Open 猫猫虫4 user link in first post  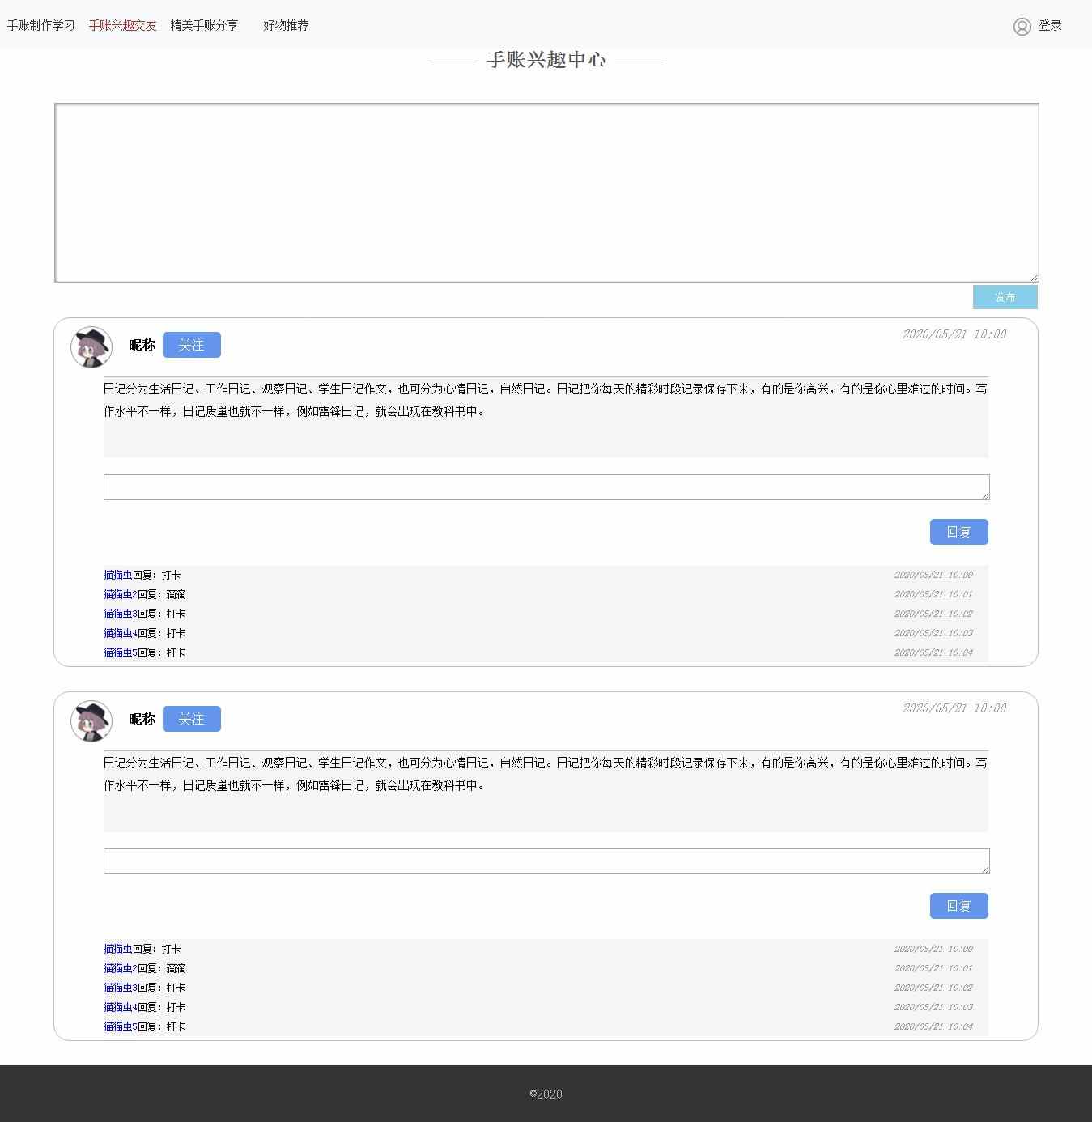(x=120, y=633)
